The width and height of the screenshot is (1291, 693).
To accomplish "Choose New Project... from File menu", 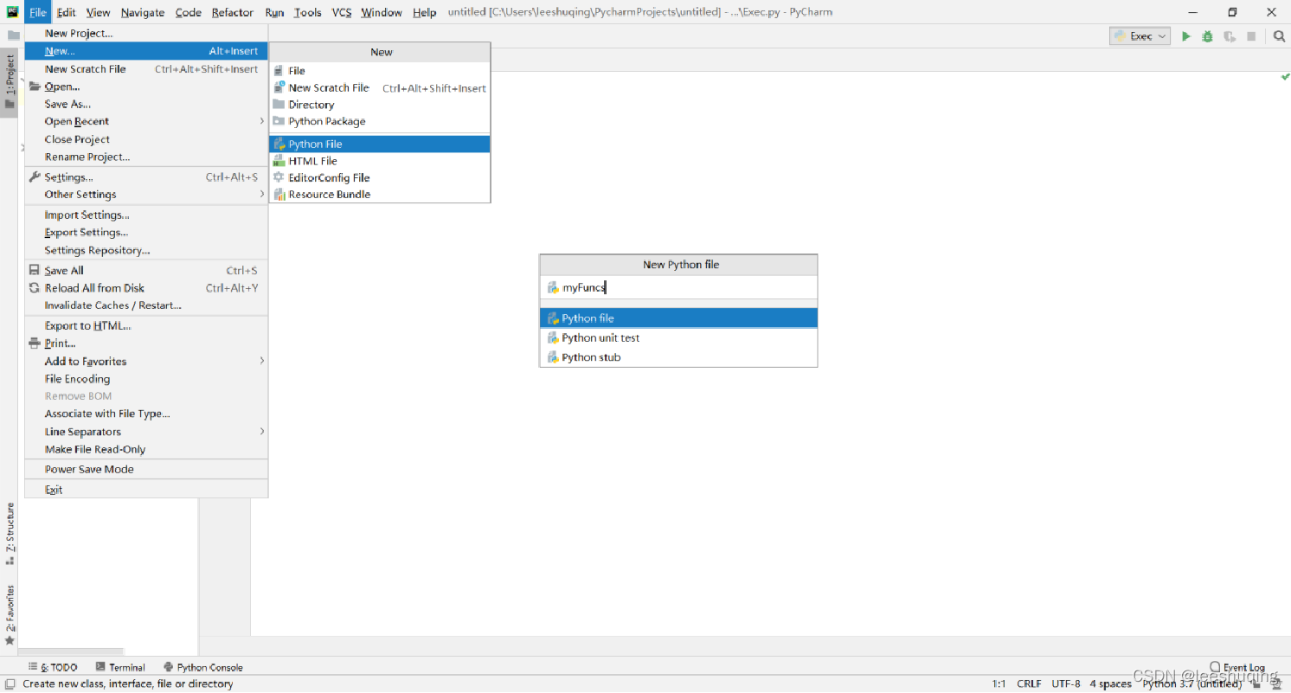I will [x=145, y=33].
